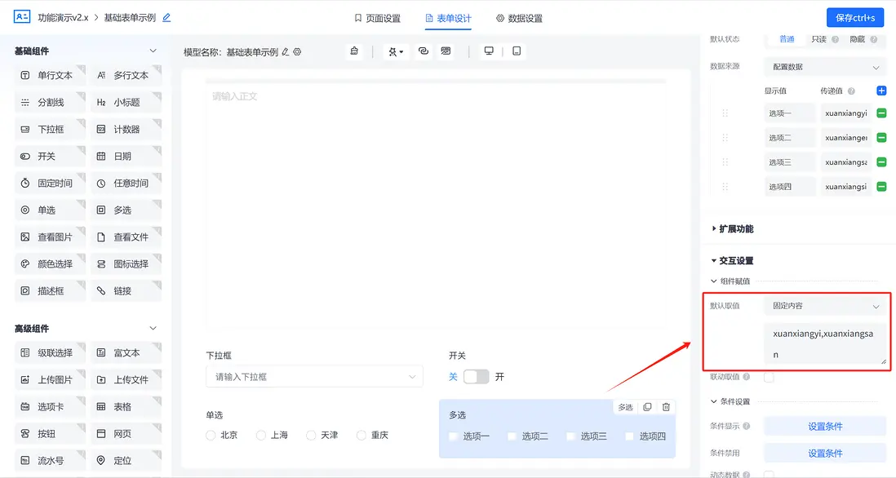
Task: Select the 北京 radio option
Action: [211, 435]
